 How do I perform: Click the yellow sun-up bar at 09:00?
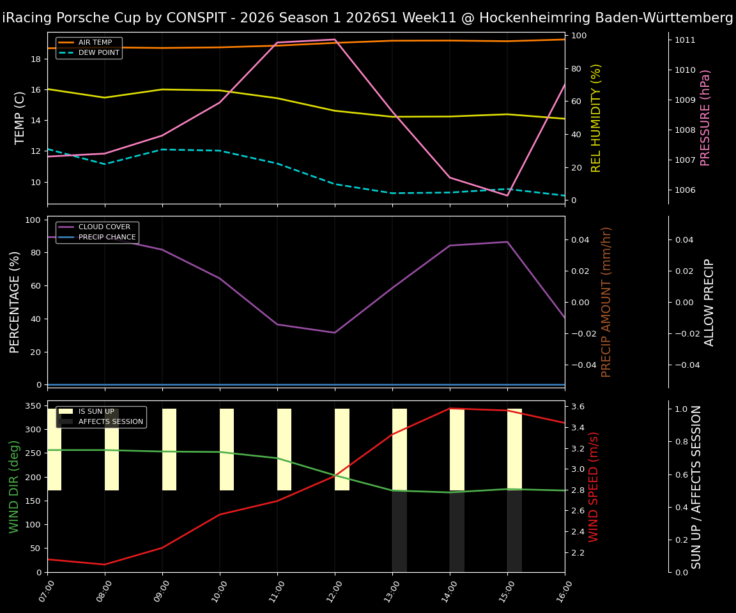168,447
